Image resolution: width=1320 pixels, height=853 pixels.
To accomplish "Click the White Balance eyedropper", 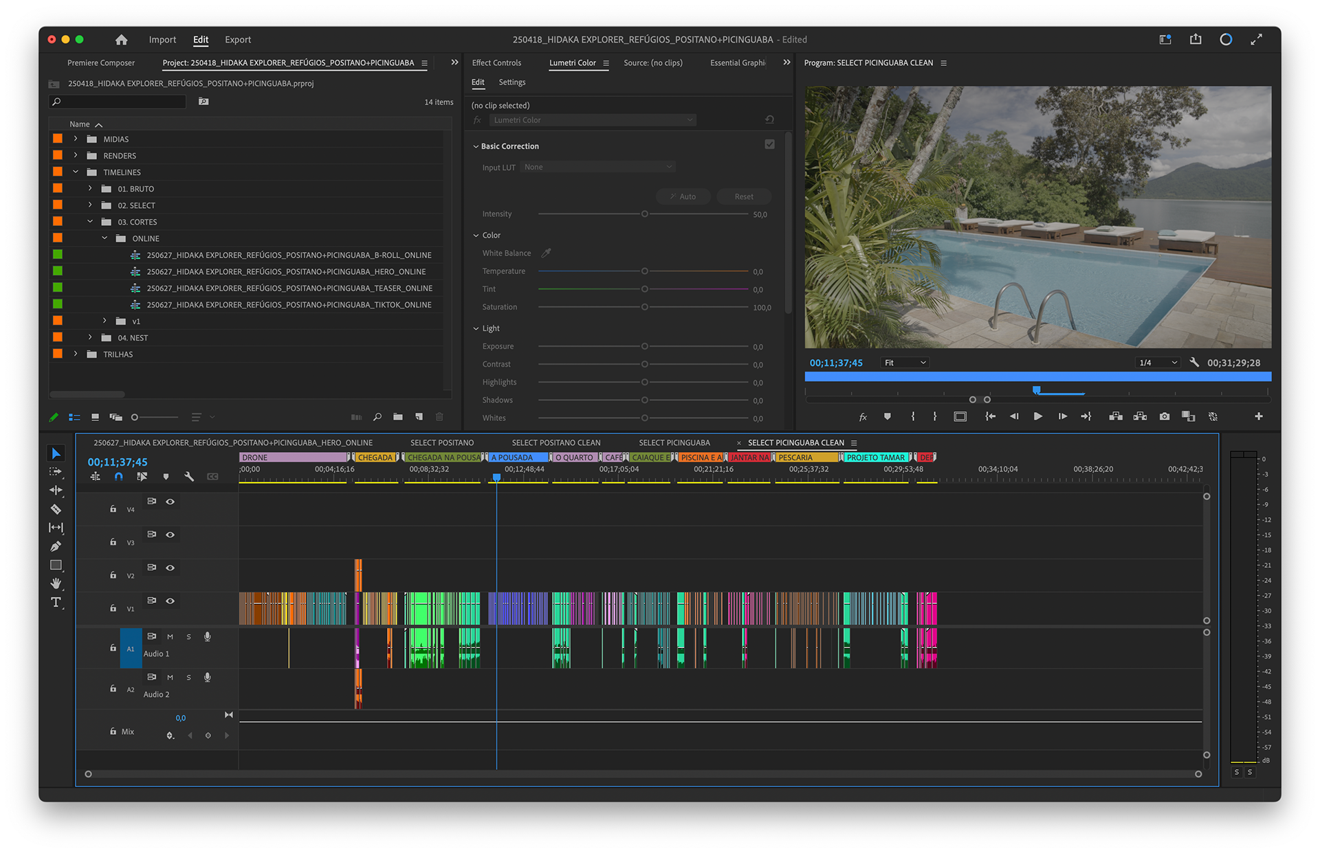I will point(546,253).
